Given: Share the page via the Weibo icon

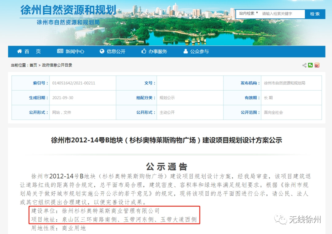Looking at the screenshot, I should click(x=317, y=65).
